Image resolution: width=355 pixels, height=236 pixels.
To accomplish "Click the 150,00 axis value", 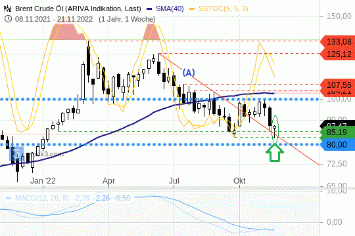I will [x=339, y=16].
